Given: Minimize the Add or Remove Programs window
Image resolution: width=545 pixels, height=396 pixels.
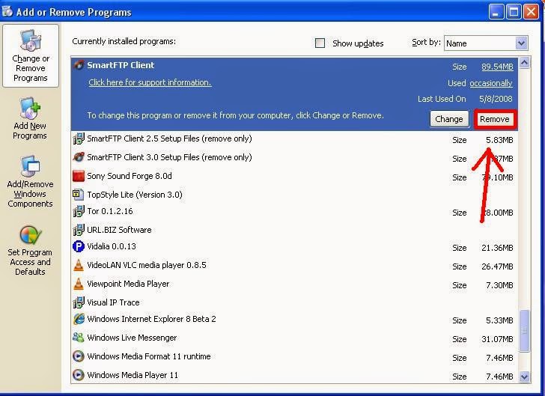Looking at the screenshot, I should tap(496, 12).
